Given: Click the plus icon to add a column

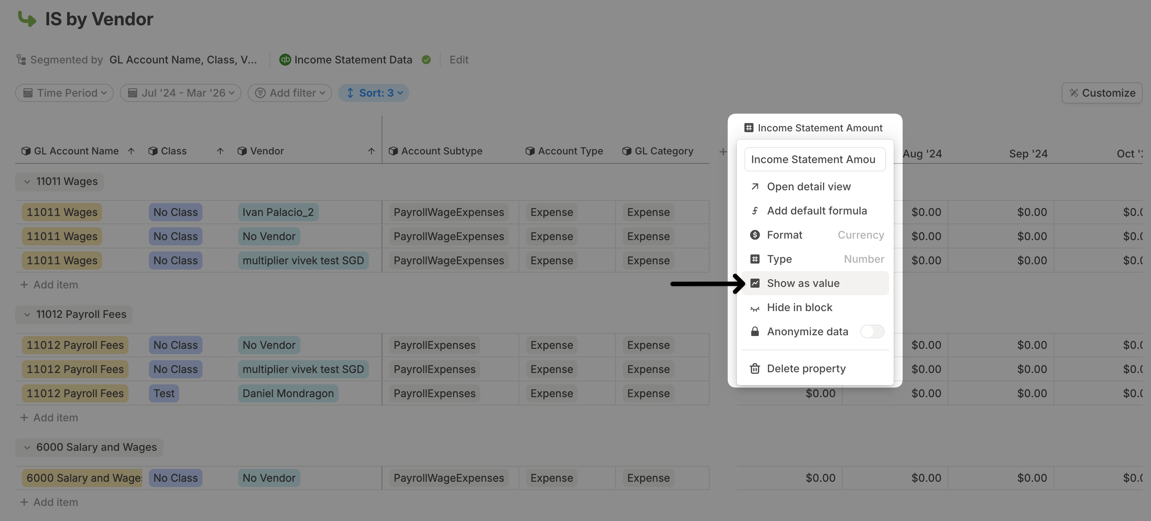Looking at the screenshot, I should point(722,152).
